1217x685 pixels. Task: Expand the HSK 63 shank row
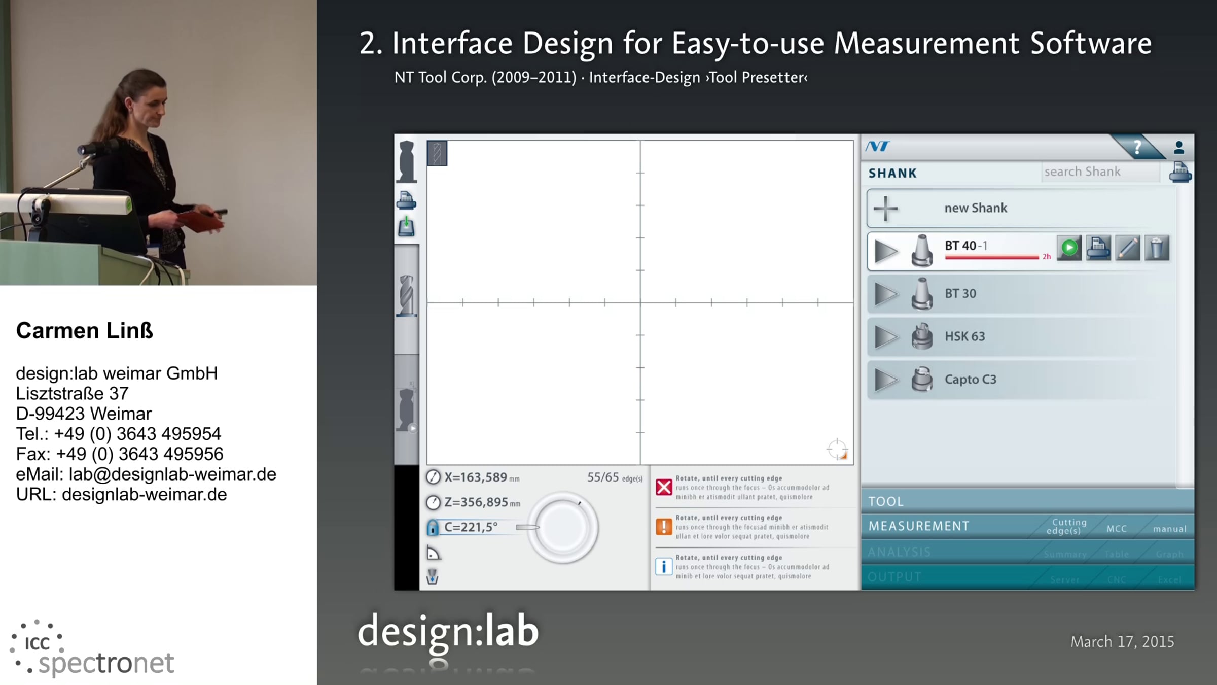[886, 337]
